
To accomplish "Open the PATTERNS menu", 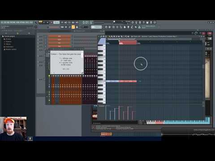I will tap(13, 22).
